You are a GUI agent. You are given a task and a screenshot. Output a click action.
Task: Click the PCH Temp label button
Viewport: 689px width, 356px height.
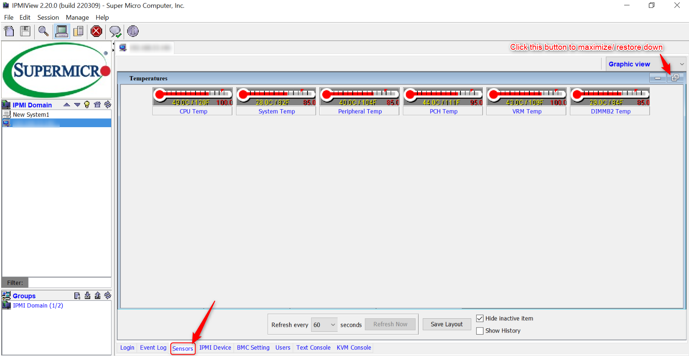(443, 111)
